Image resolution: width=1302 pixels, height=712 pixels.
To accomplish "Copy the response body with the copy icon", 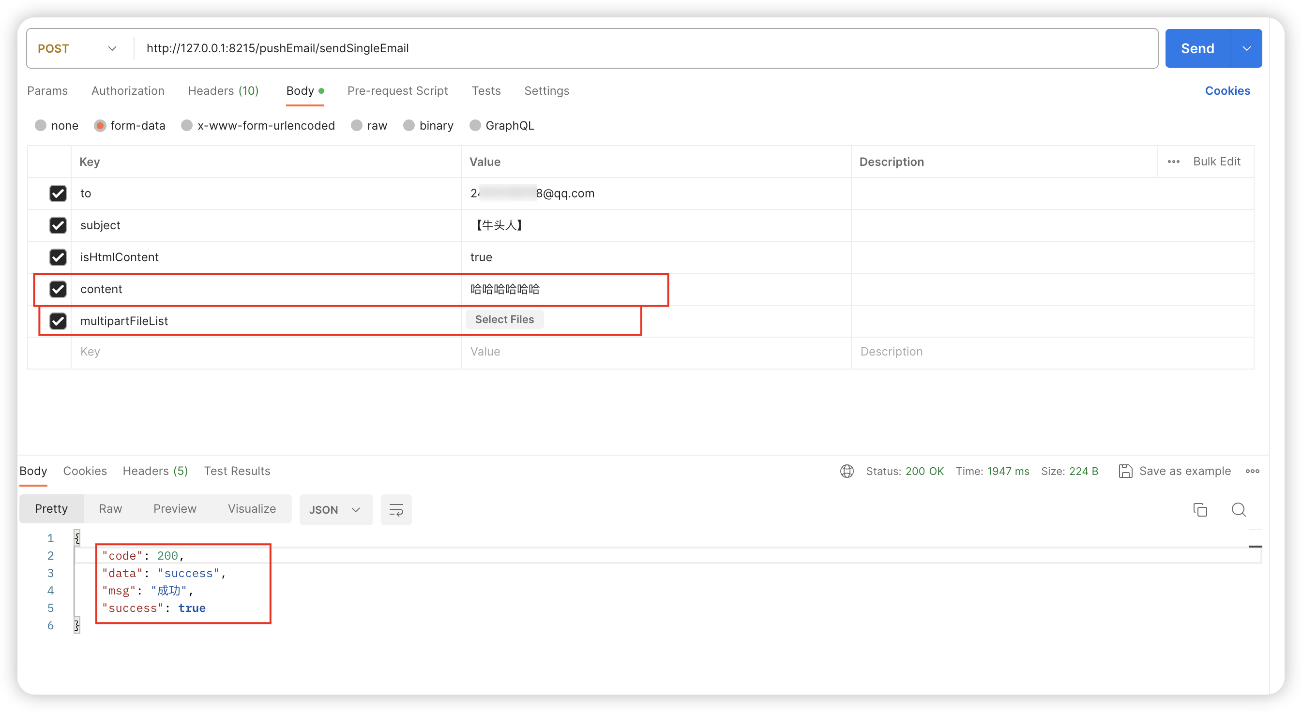I will point(1200,509).
